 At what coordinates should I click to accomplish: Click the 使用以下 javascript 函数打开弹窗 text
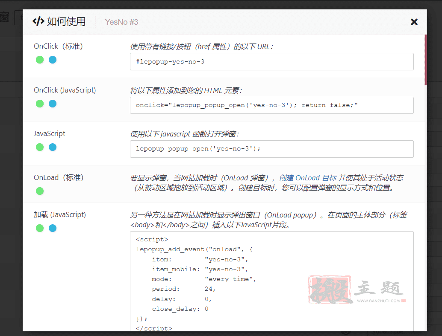tap(184, 134)
